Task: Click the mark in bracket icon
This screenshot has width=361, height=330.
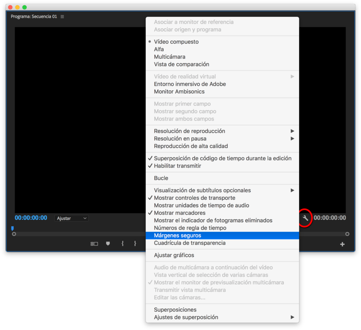Action: [122, 243]
